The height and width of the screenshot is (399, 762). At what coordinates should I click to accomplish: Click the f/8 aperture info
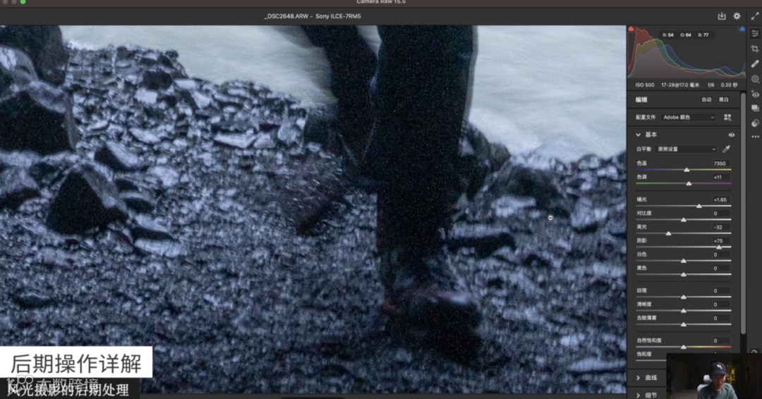(x=711, y=85)
